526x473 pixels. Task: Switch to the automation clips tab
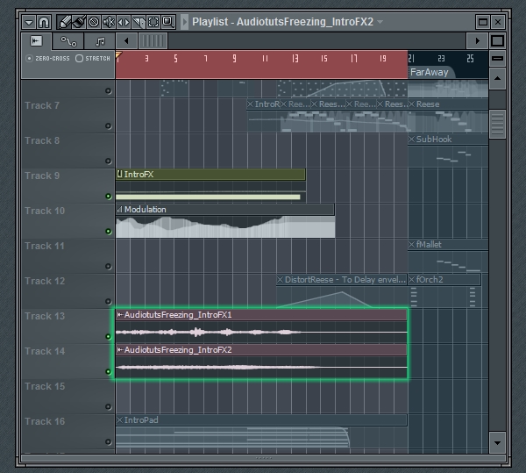click(x=68, y=41)
